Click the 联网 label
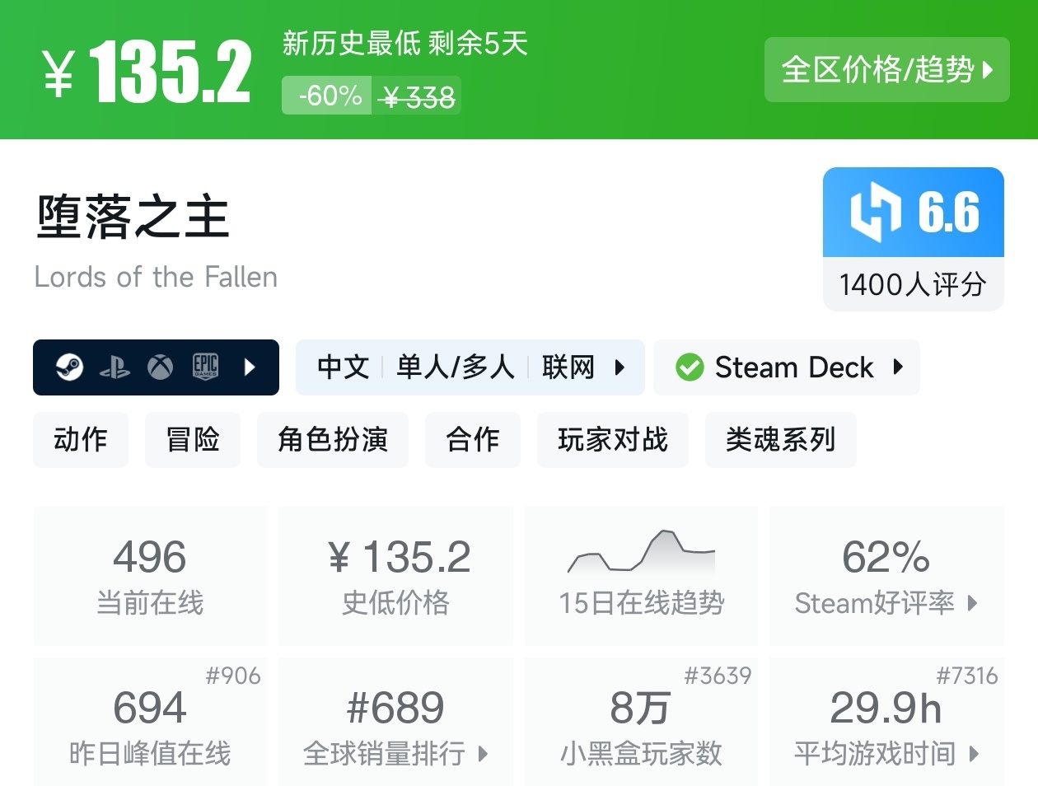Viewport: 1038px width, 786px height. [x=568, y=367]
